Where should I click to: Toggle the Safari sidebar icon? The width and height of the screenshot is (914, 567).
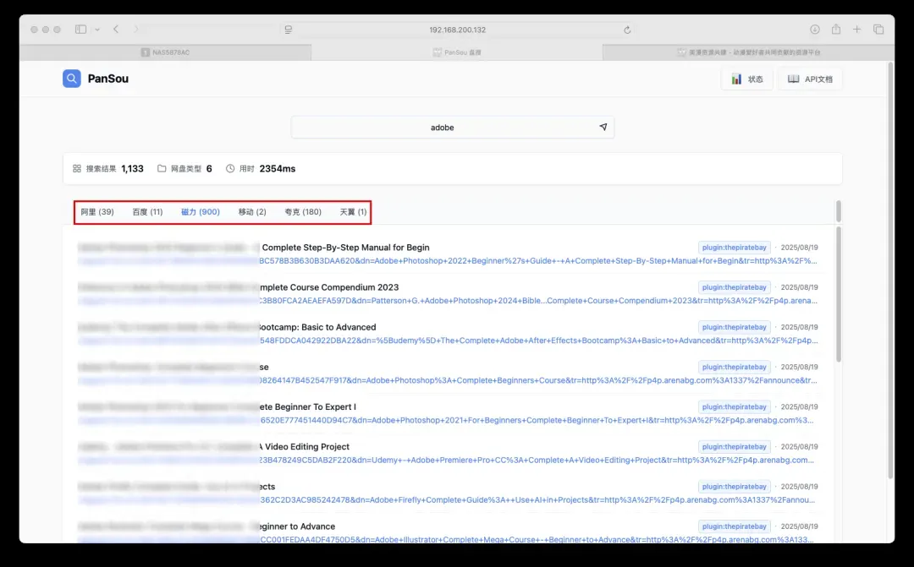(80, 30)
